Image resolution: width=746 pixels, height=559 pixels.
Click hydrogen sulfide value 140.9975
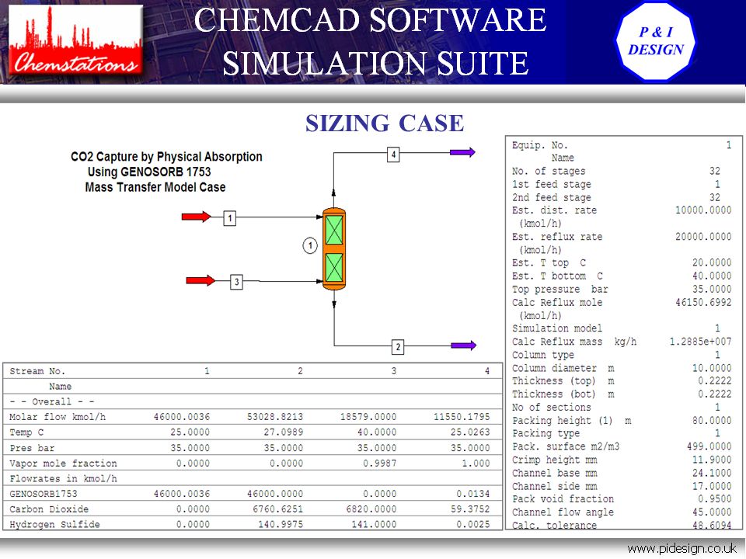coord(281,524)
